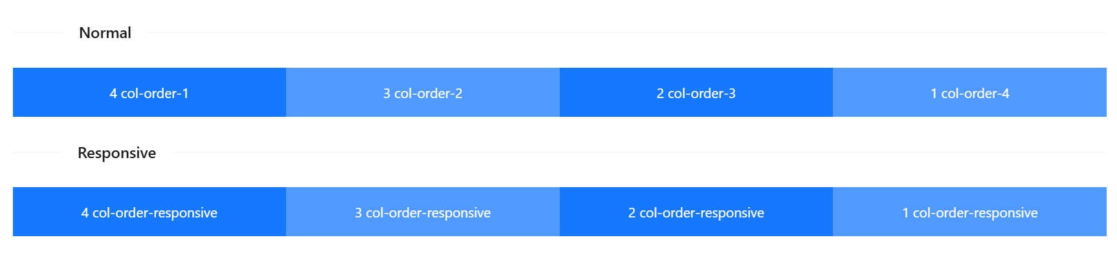Click the 'Normal' divider heading

pyautogui.click(x=105, y=33)
